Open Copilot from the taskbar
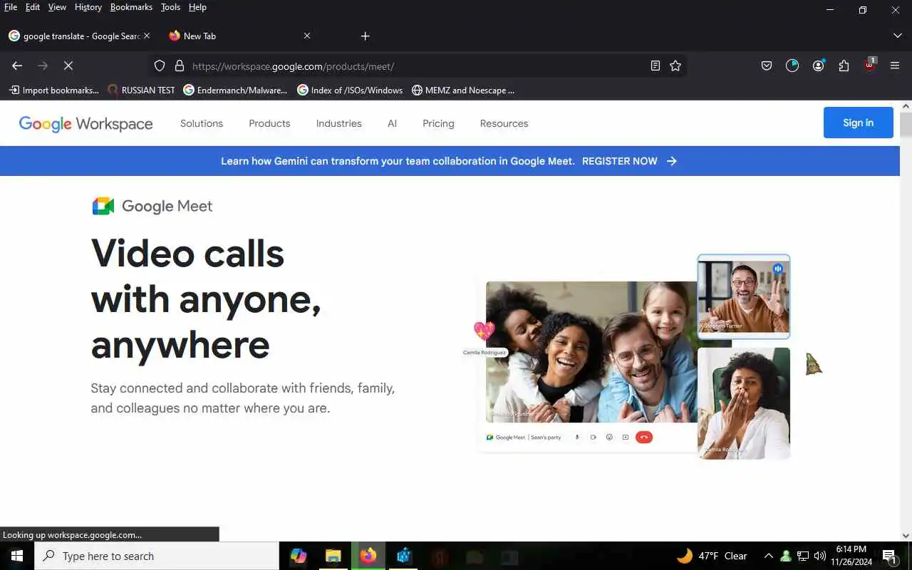 click(x=299, y=556)
